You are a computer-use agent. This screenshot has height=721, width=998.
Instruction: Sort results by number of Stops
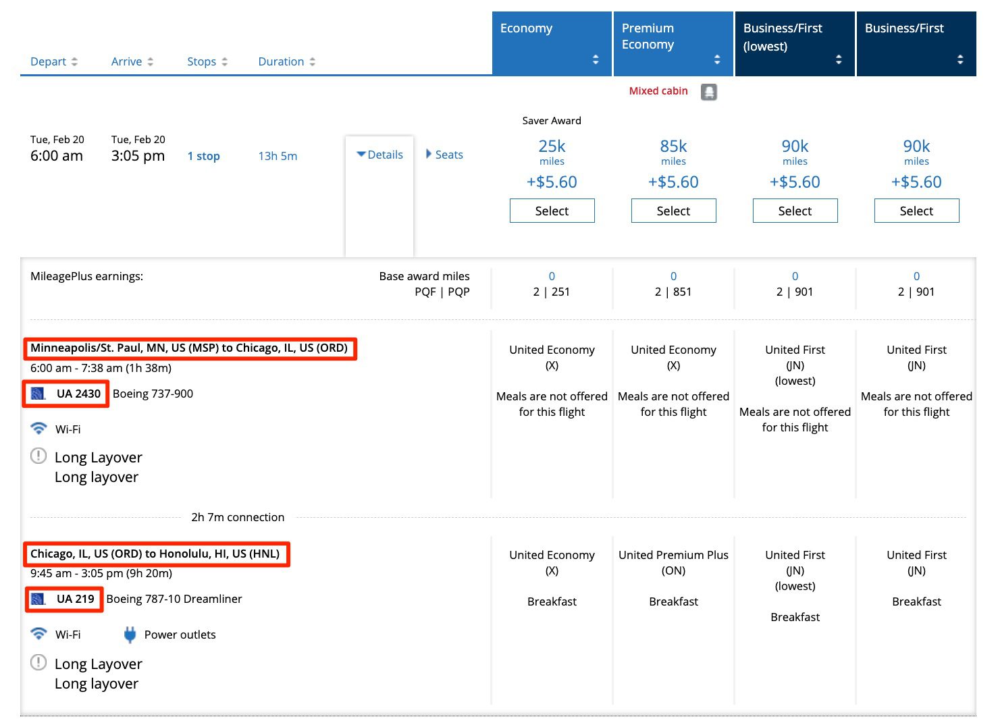click(207, 61)
